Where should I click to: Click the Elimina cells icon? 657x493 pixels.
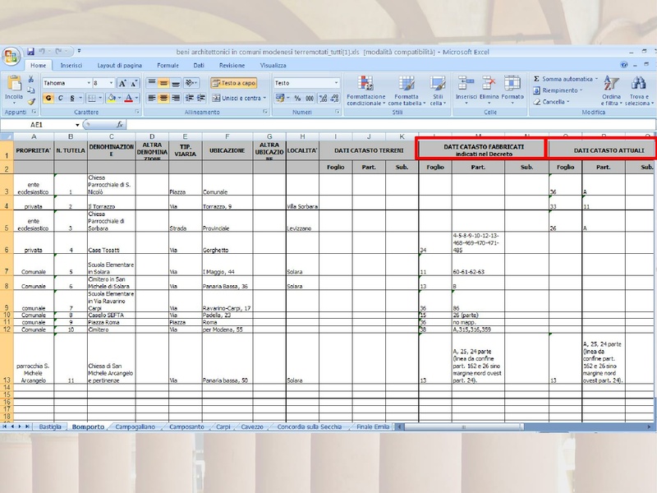(489, 84)
